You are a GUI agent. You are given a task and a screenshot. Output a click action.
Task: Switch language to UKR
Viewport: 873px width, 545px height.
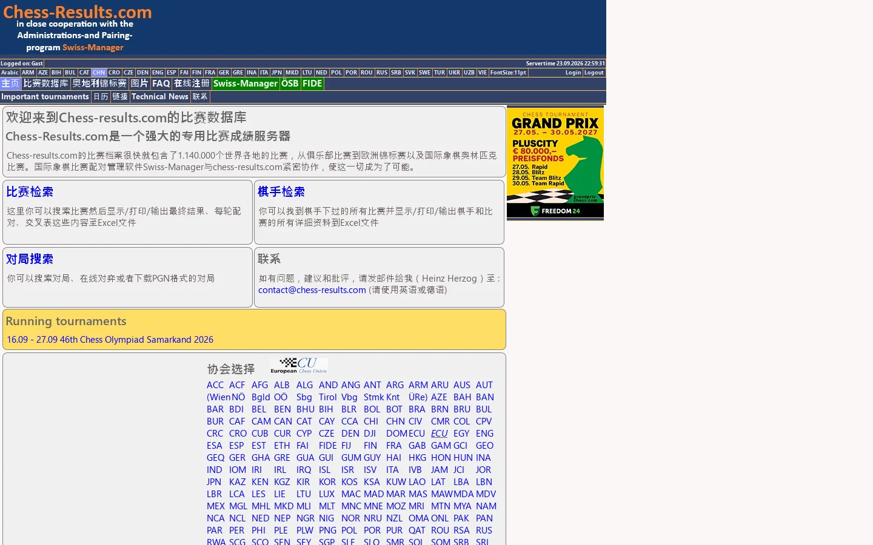455,73
